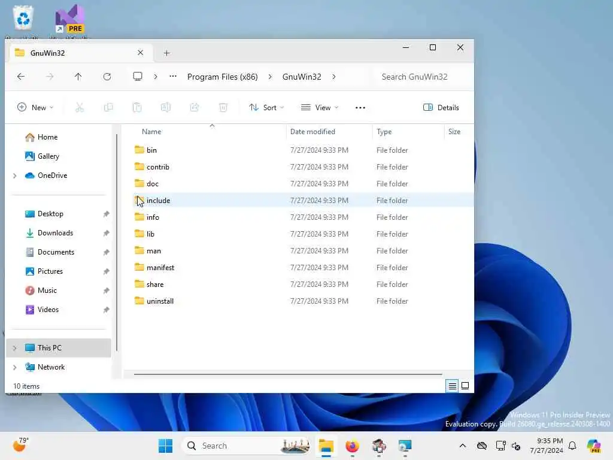
Task: Click horizontal scrollbar in file list
Action: coord(288,374)
